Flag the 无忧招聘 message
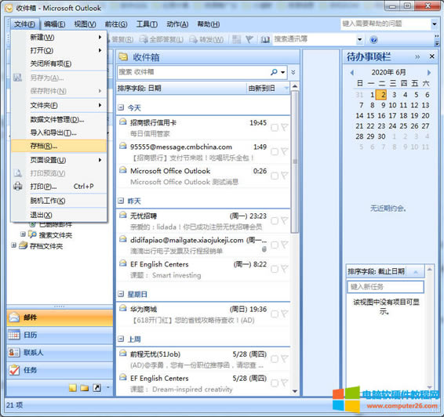 pyautogui.click(x=284, y=221)
